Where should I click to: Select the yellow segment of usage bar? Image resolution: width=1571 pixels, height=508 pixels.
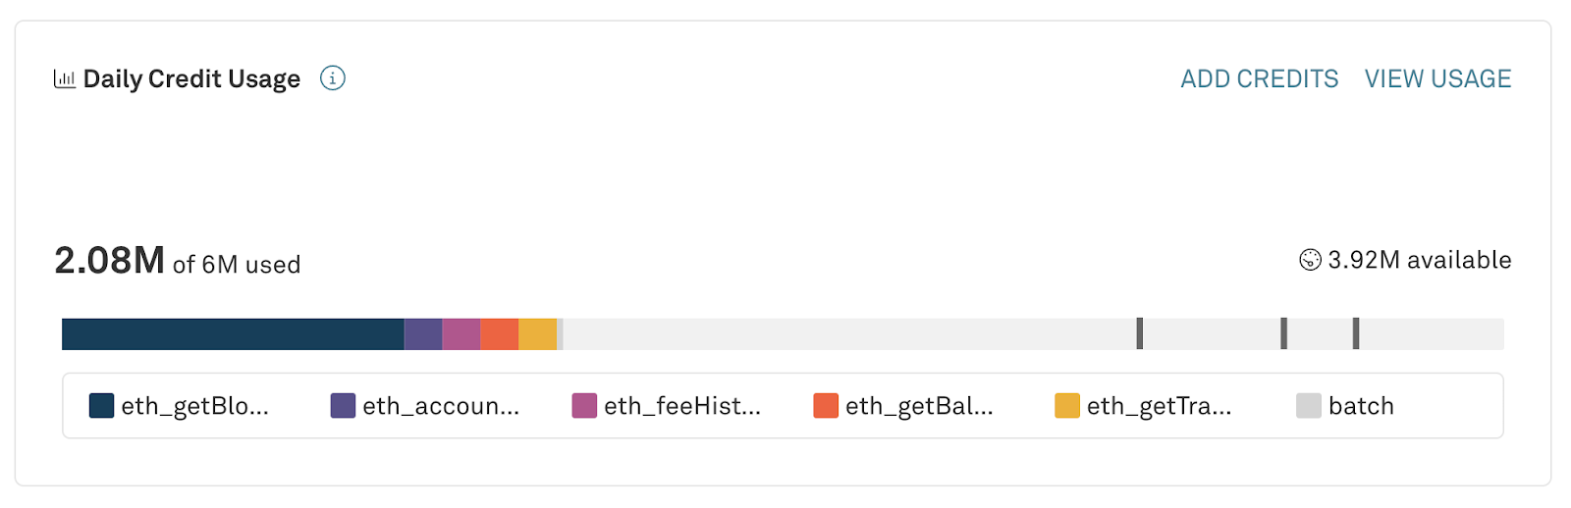(538, 334)
